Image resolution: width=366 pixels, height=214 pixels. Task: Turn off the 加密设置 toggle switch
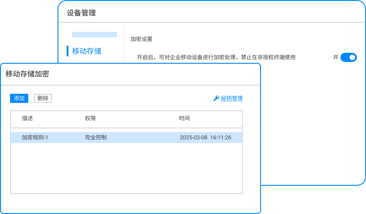pyautogui.click(x=348, y=57)
